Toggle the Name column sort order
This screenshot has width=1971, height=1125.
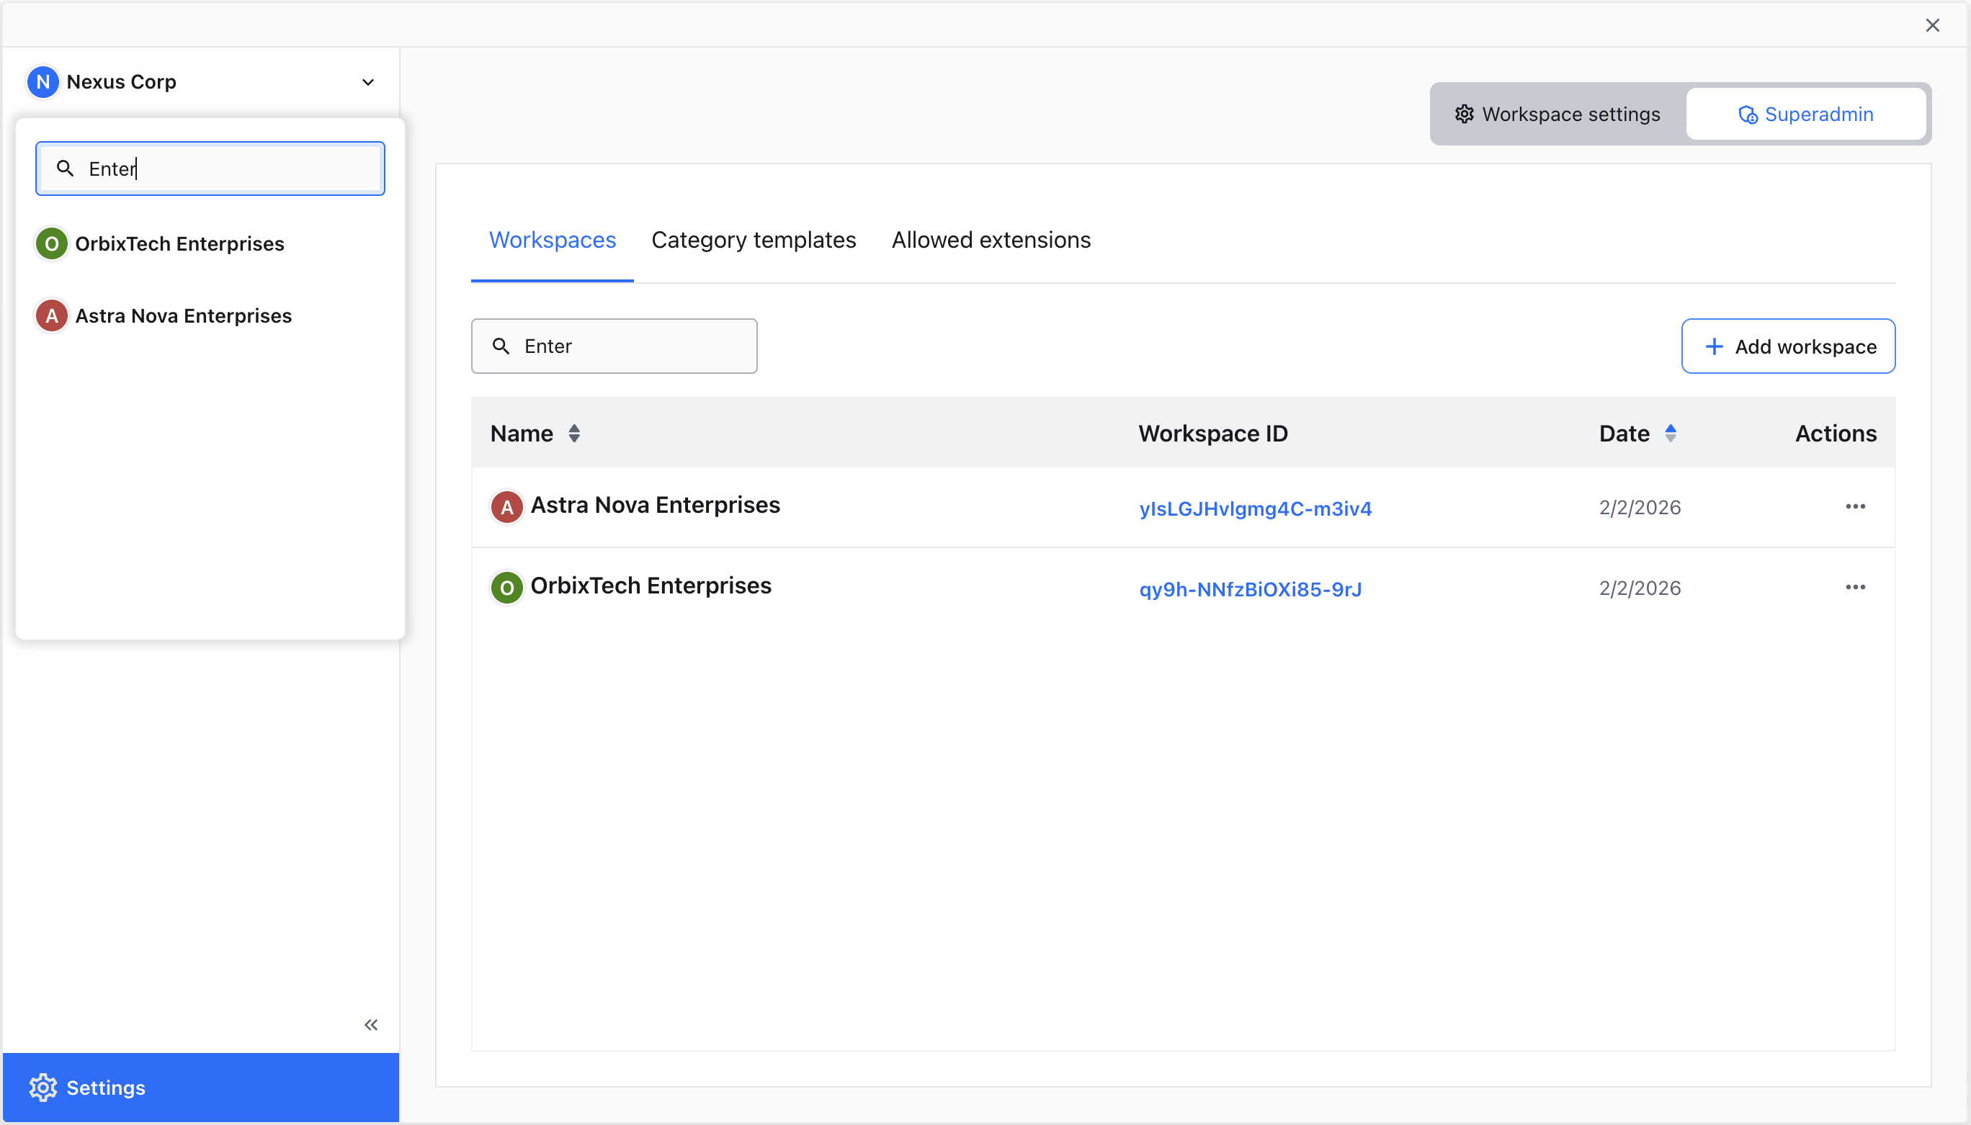click(x=573, y=434)
